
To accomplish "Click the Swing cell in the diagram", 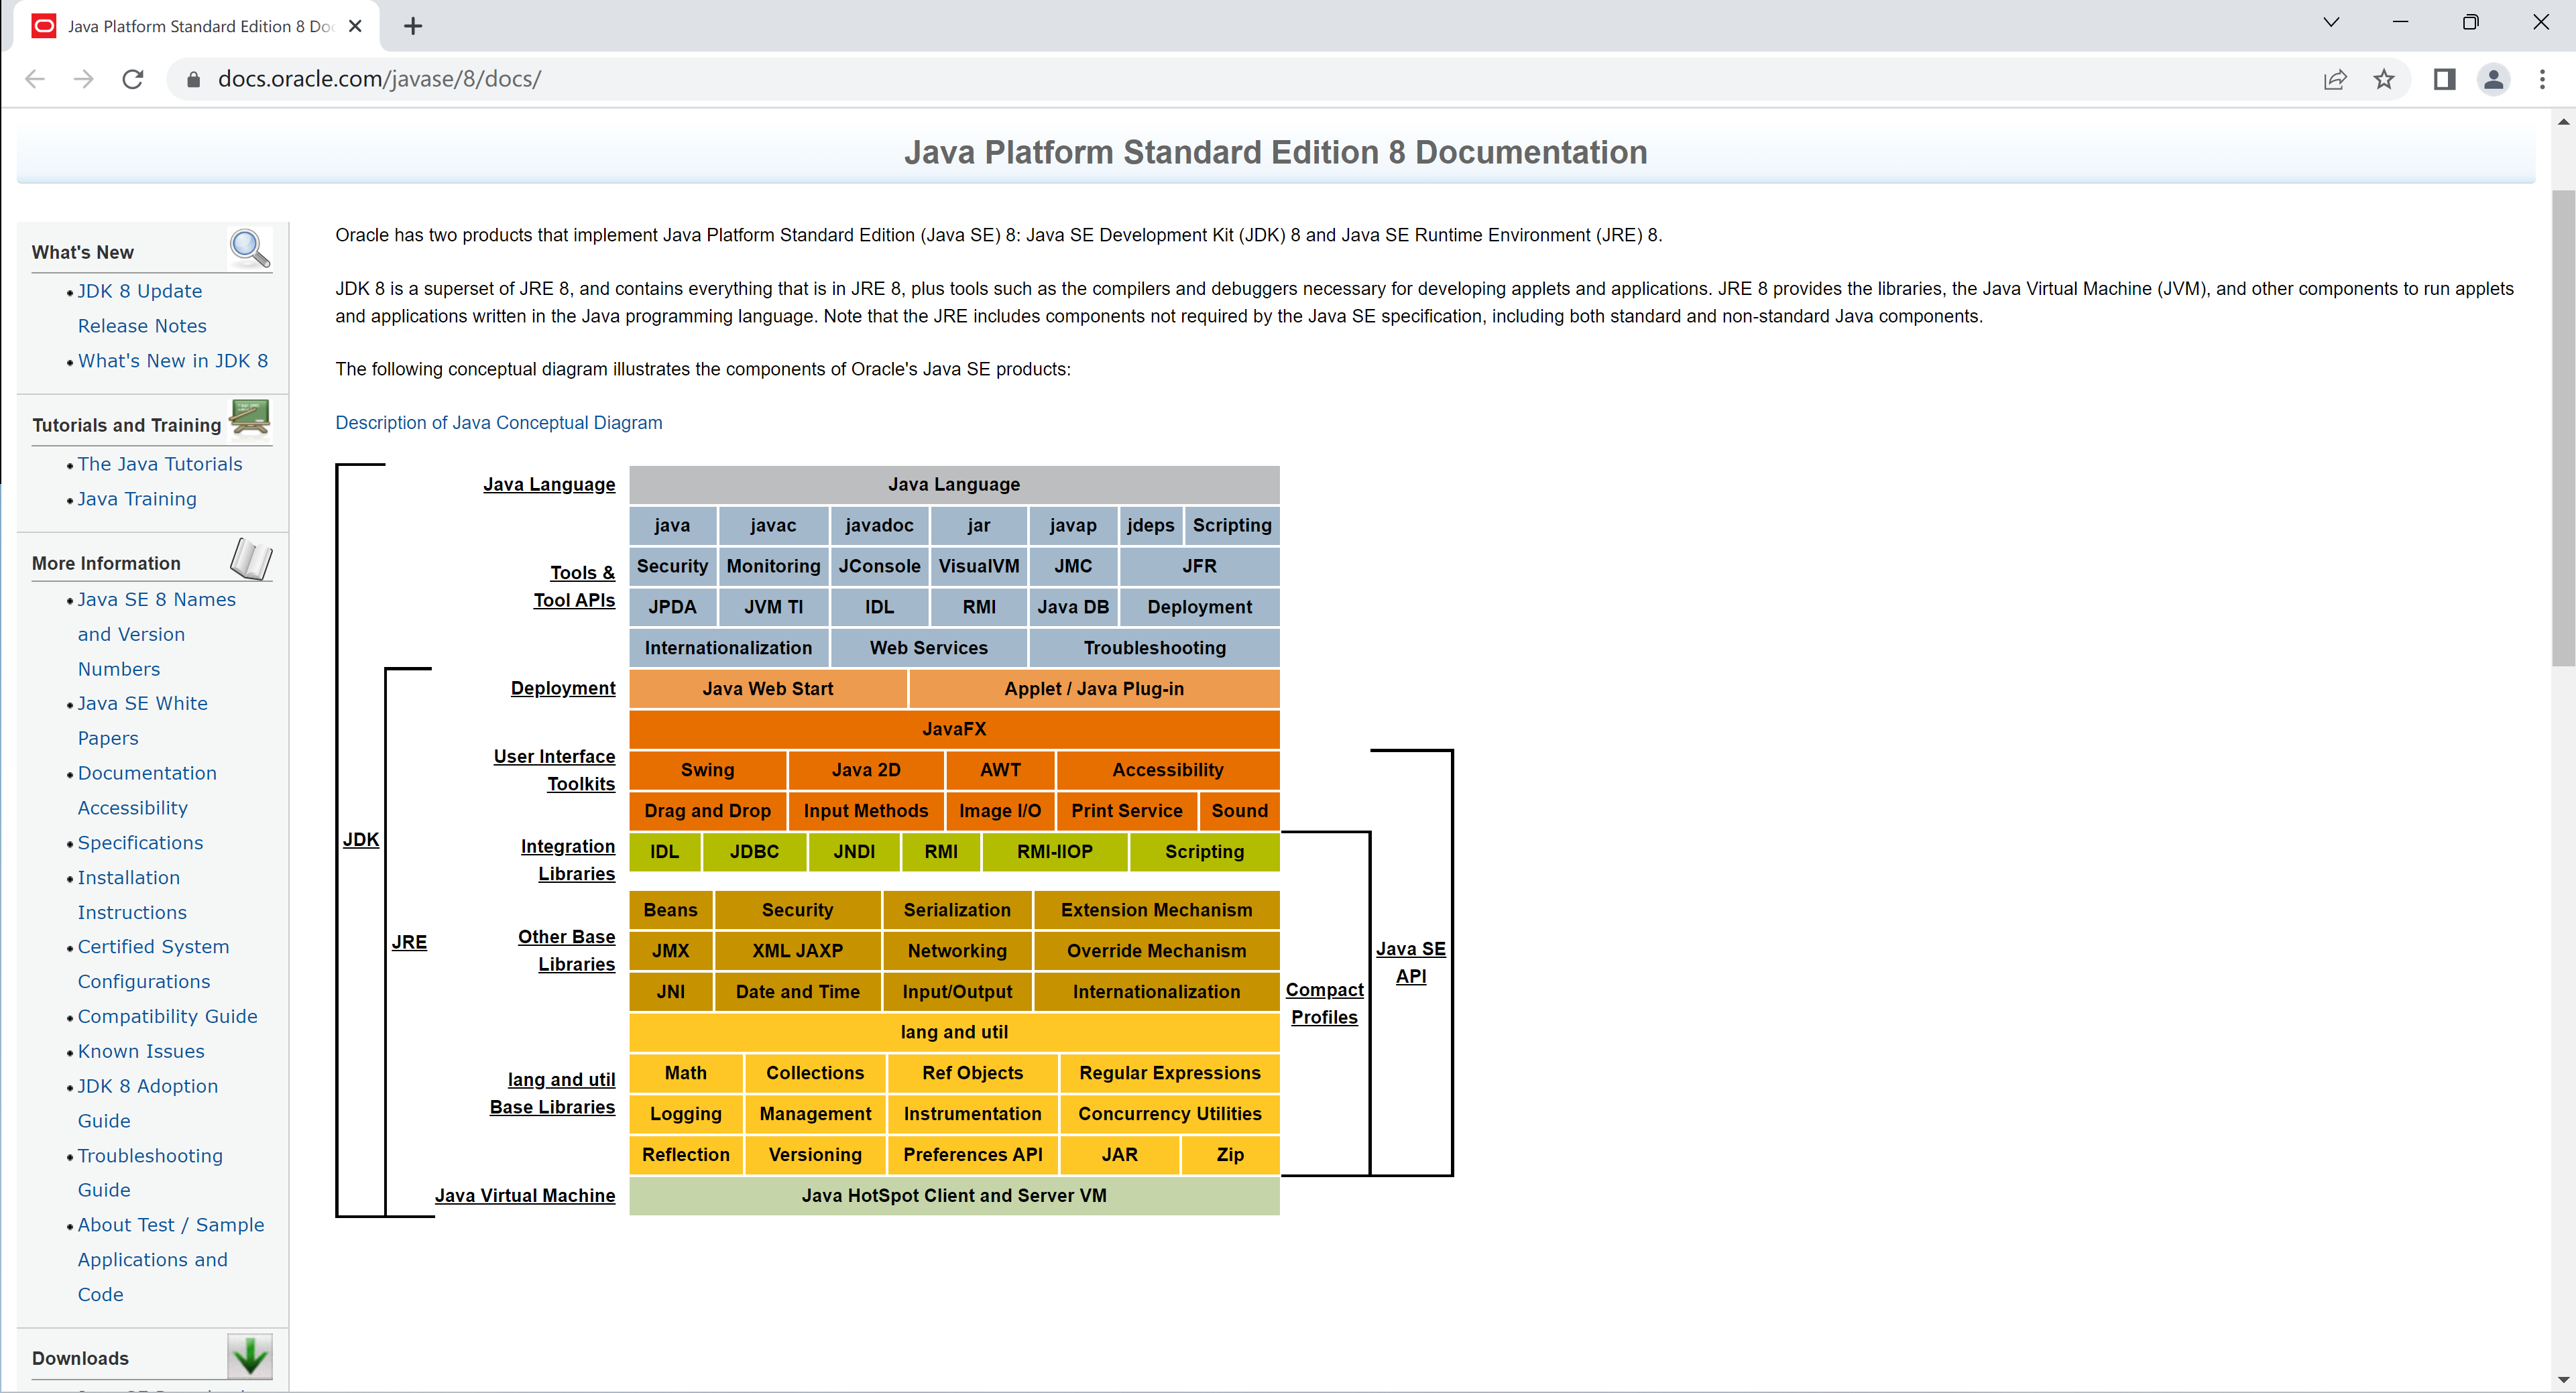I will 708,771.
